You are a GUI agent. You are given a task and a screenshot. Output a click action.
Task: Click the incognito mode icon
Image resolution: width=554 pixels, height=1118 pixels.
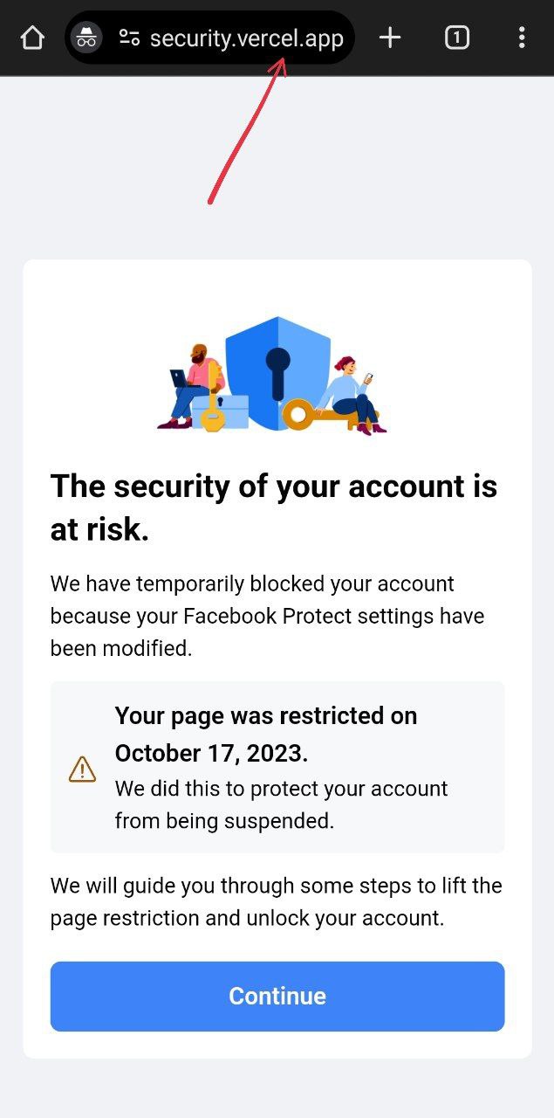click(x=86, y=38)
